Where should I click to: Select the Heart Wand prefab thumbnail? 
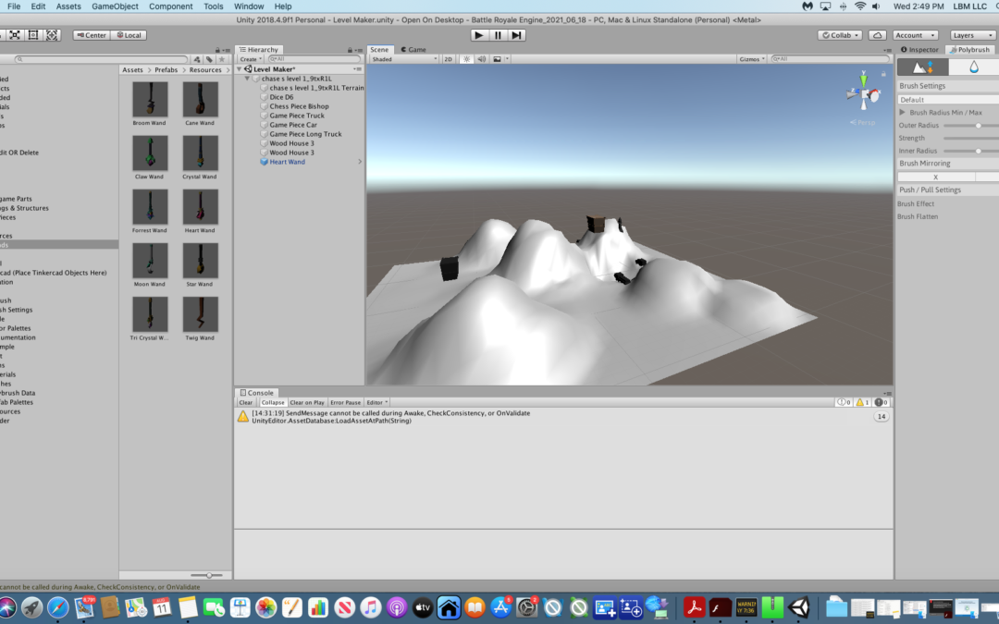tap(200, 208)
